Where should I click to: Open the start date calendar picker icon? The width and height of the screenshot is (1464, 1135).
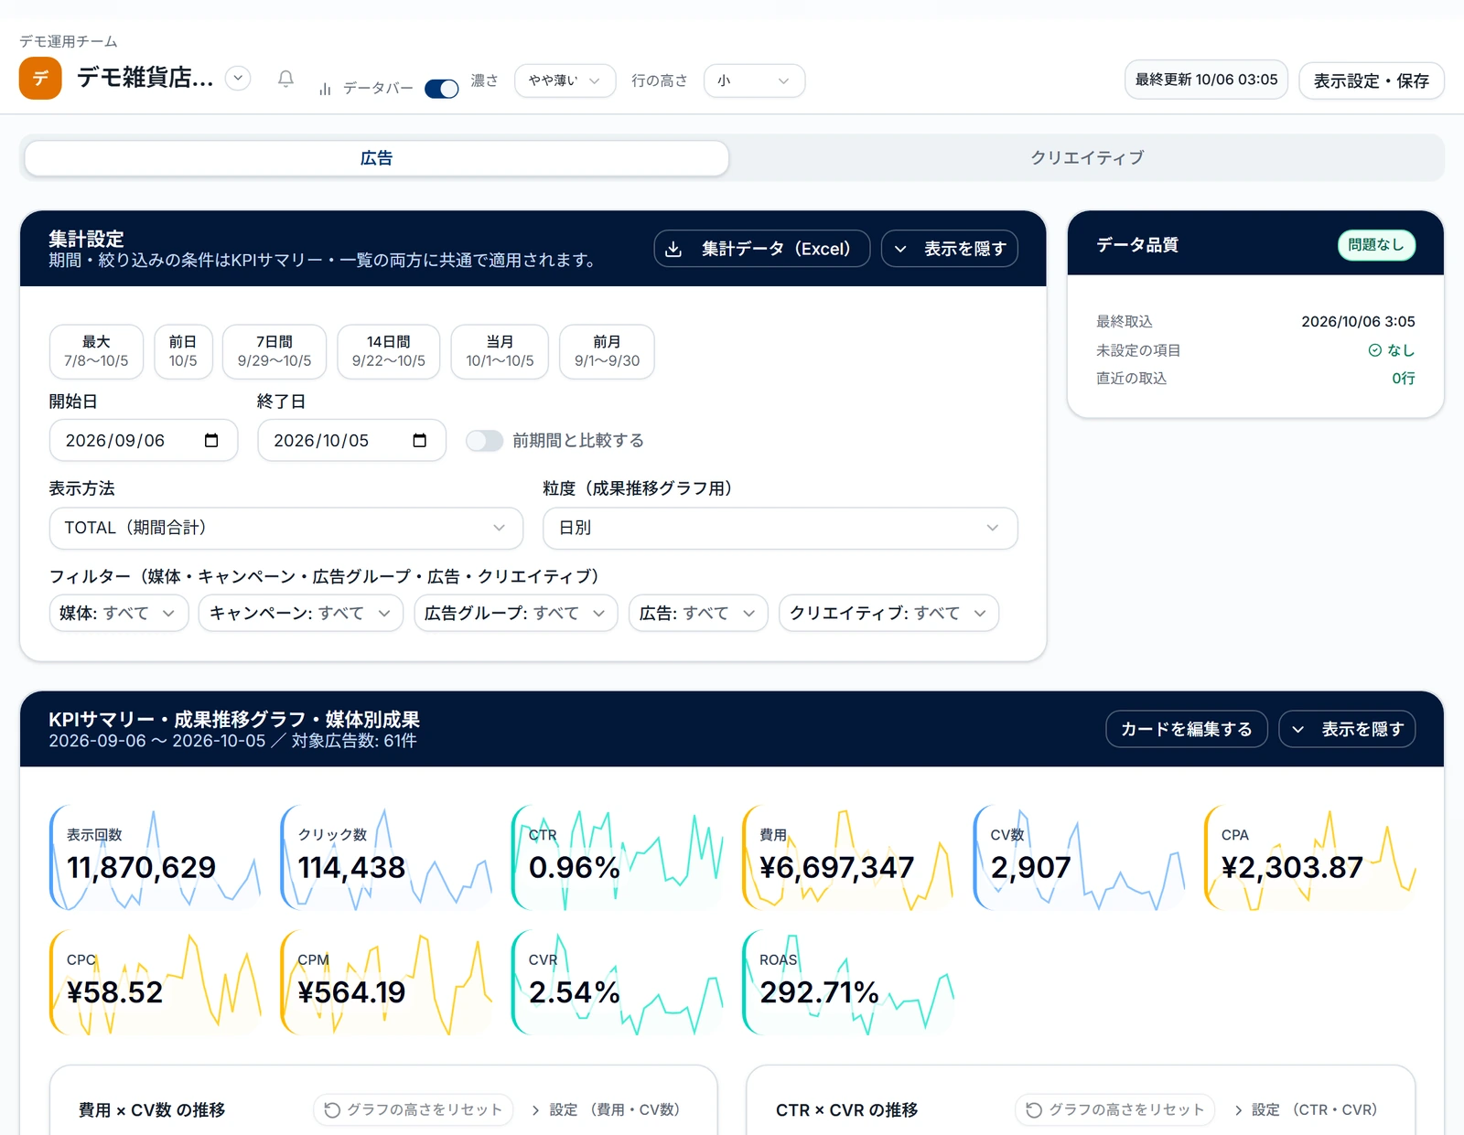[x=211, y=441]
